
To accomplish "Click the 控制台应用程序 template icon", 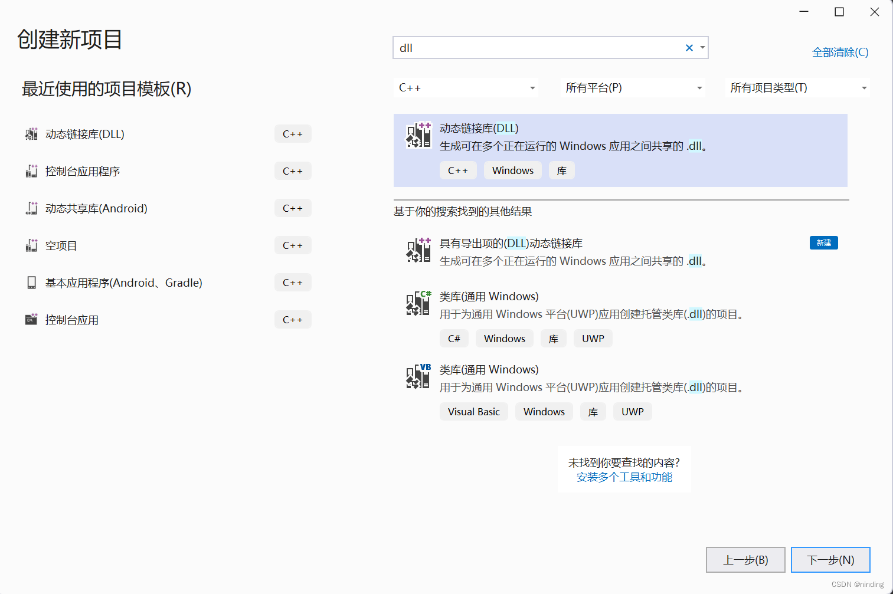I will point(31,171).
